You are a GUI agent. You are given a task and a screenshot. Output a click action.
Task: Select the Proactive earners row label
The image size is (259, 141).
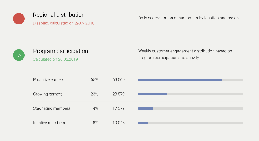pos(49,80)
